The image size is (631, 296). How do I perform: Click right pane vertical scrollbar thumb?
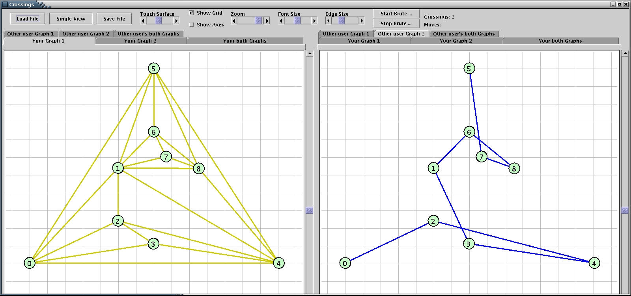click(625, 210)
